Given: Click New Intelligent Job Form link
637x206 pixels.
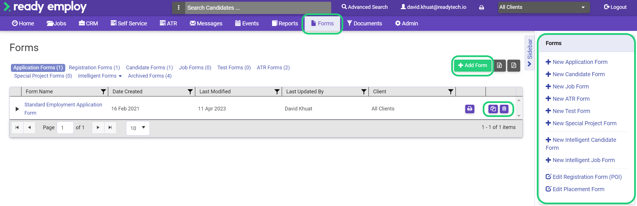Looking at the screenshot, I should point(580,160).
